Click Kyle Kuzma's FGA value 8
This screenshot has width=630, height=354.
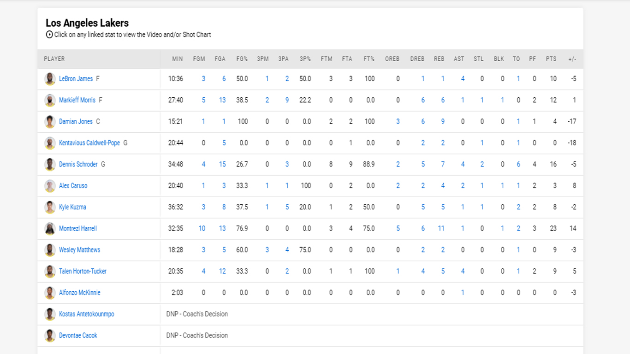224,207
